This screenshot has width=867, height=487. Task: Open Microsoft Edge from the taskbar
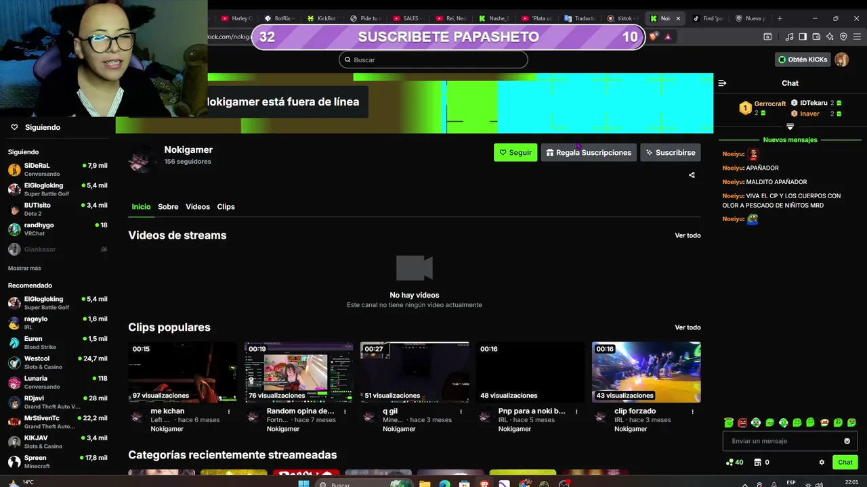tap(444, 484)
